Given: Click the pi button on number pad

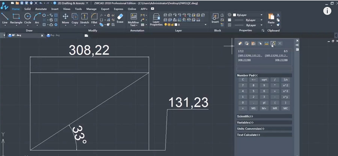Looking at the screenshot, I should coord(264,103).
